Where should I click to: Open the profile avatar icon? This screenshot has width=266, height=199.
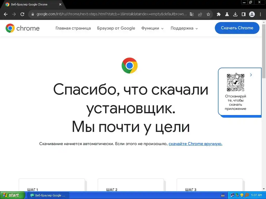coord(252,14)
